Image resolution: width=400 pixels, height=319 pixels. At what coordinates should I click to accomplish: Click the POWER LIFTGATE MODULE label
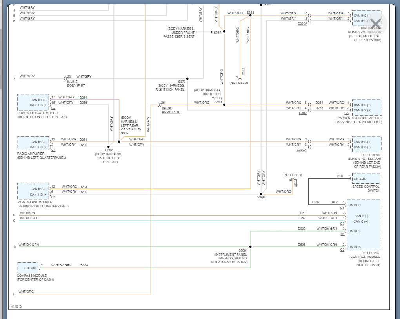(x=38, y=113)
